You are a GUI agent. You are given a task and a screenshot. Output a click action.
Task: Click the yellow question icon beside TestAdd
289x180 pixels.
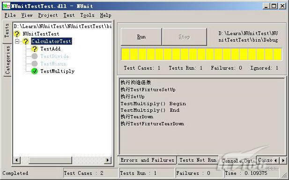[35, 49]
